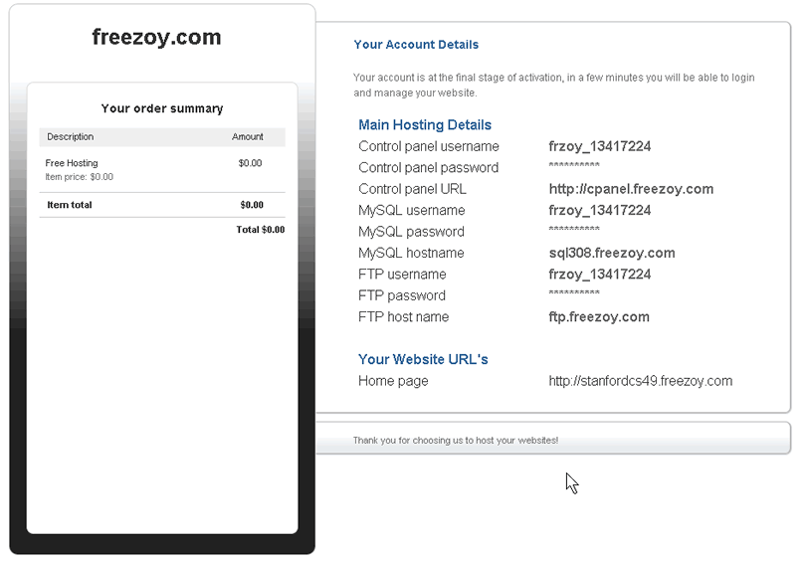Screen dimensions: 807x563
Task: Click the Total $0.00 order amount
Action: [260, 230]
